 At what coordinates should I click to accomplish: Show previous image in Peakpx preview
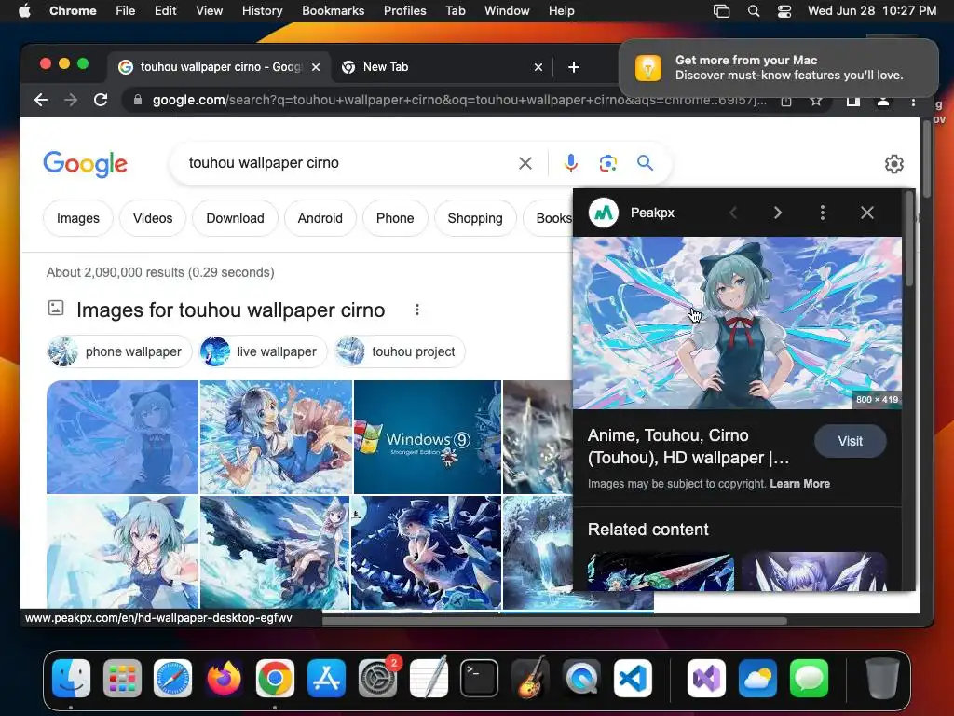pyautogui.click(x=733, y=213)
